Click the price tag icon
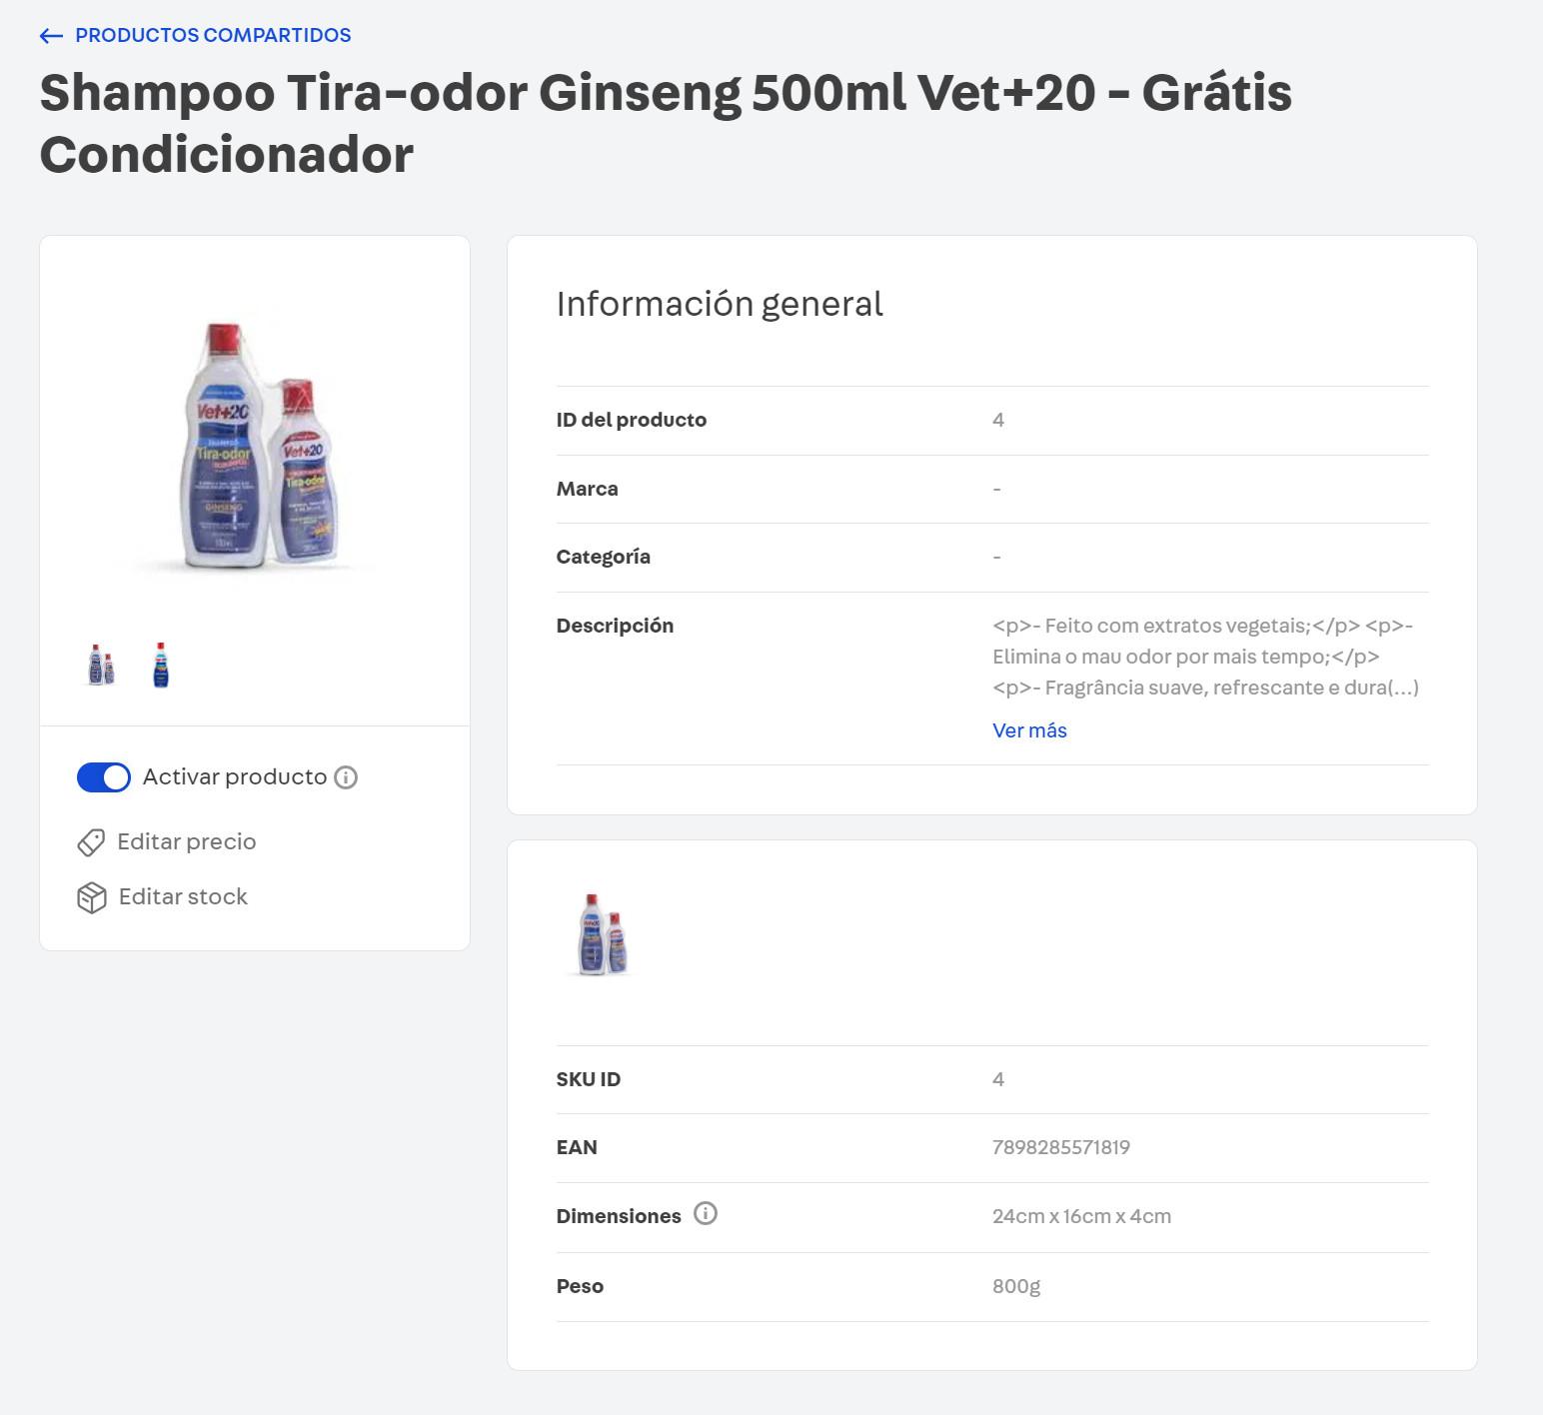This screenshot has width=1543, height=1415. 91,842
